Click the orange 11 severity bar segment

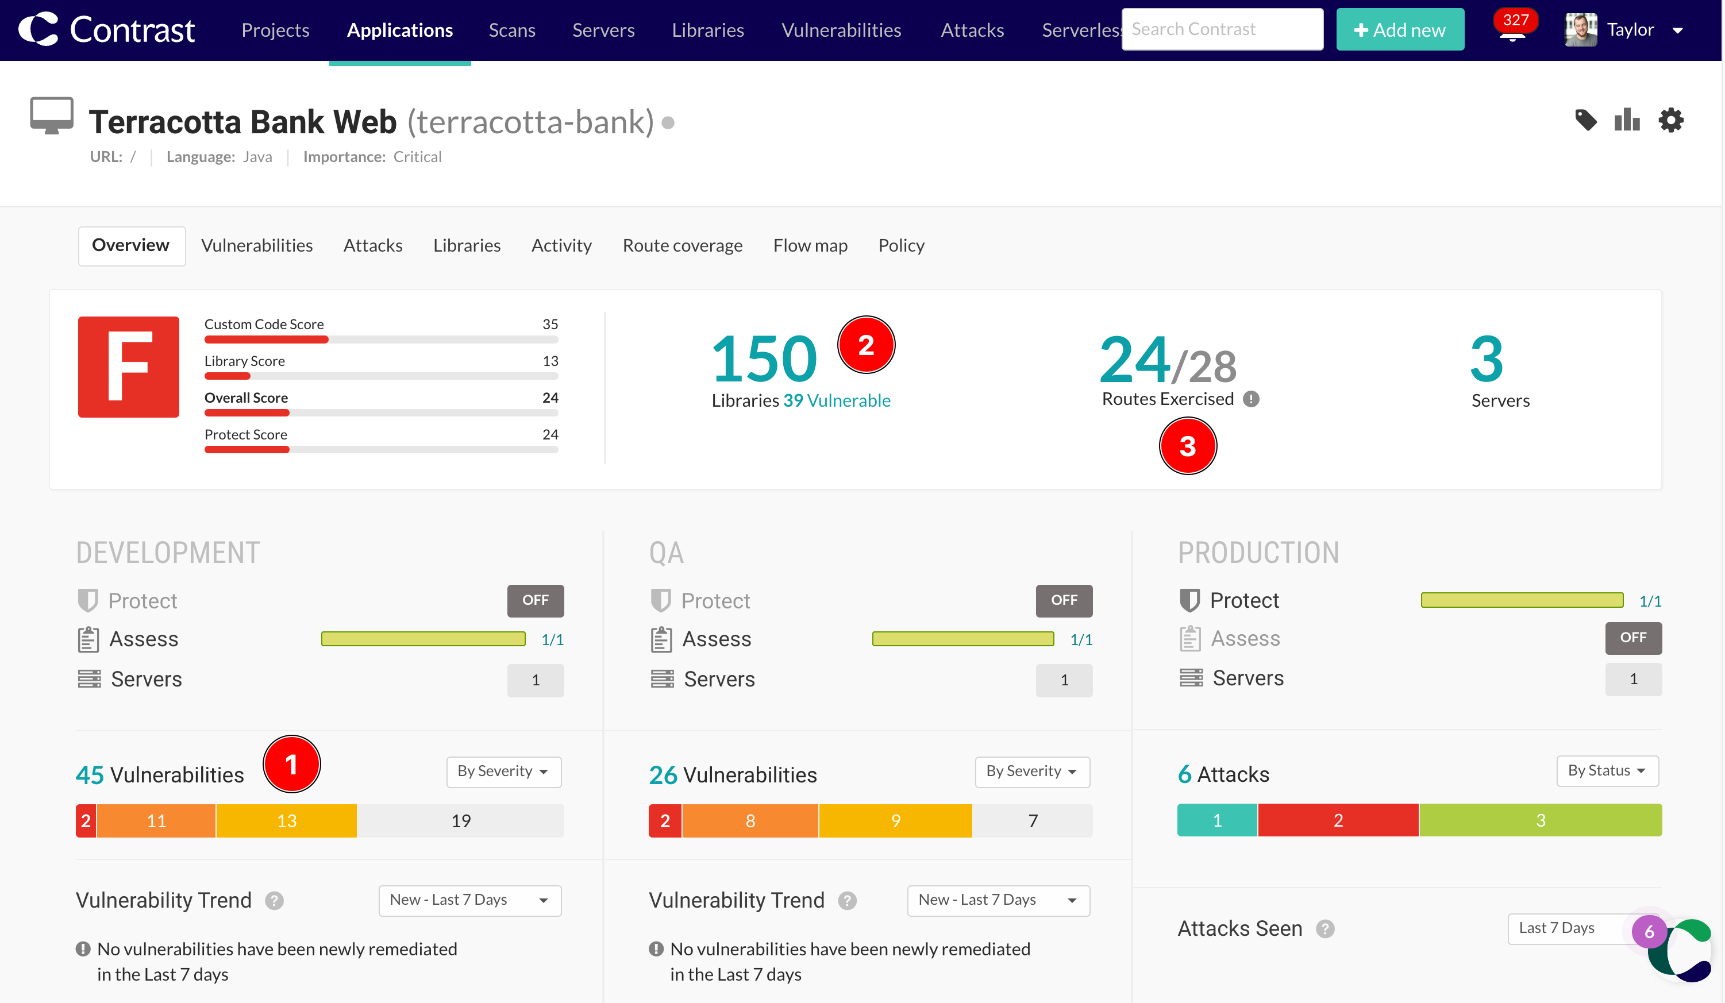coord(156,820)
